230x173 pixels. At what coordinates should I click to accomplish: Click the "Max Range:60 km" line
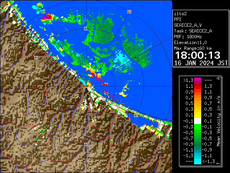pyautogui.click(x=193, y=48)
